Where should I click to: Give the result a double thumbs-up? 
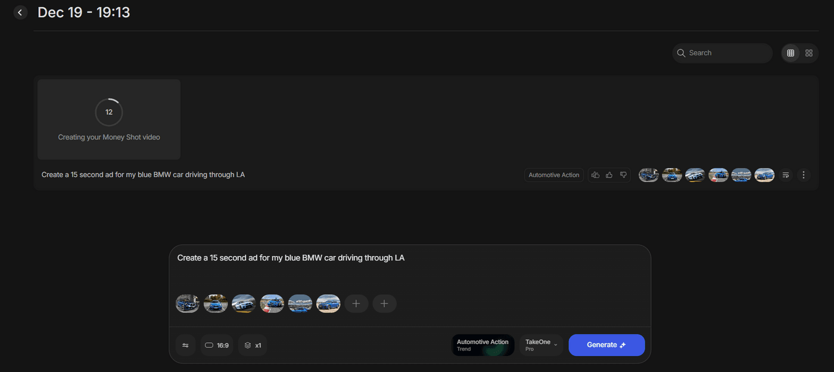coord(595,175)
